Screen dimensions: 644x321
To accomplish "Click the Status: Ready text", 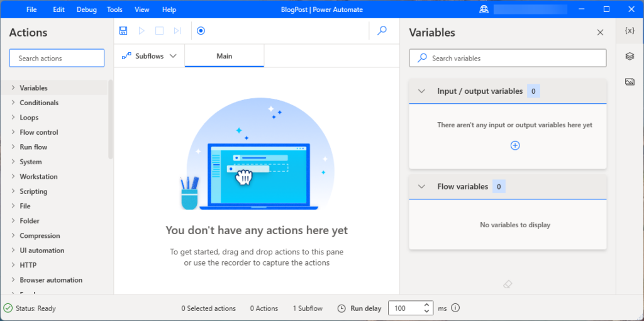I will [x=36, y=308].
